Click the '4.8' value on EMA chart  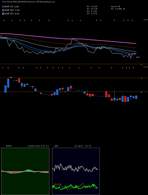[x=138, y=57]
